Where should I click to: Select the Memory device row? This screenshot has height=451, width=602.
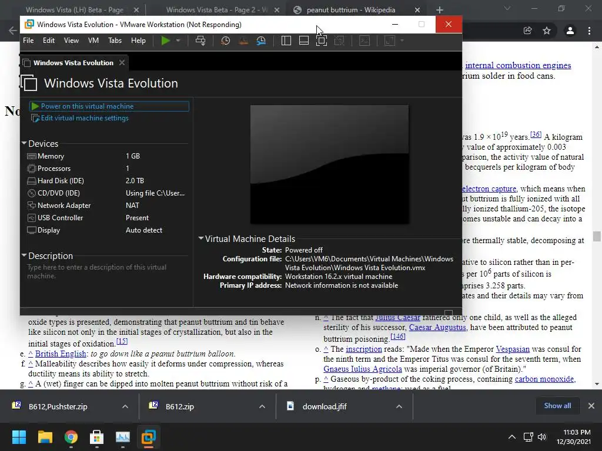point(106,156)
